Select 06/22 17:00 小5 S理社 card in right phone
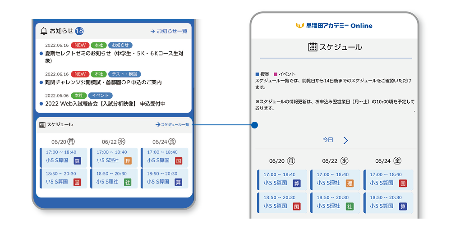Image resolution: width=451 pixels, height=229 pixels. pos(336,180)
